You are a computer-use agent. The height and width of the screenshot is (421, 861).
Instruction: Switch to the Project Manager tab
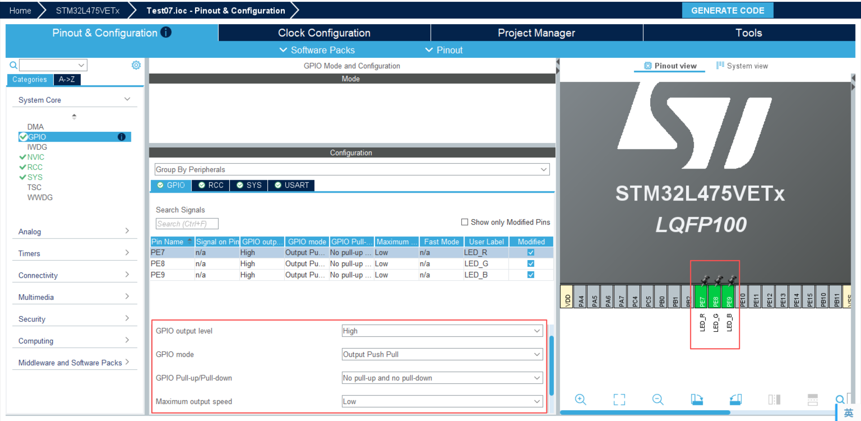pos(536,33)
